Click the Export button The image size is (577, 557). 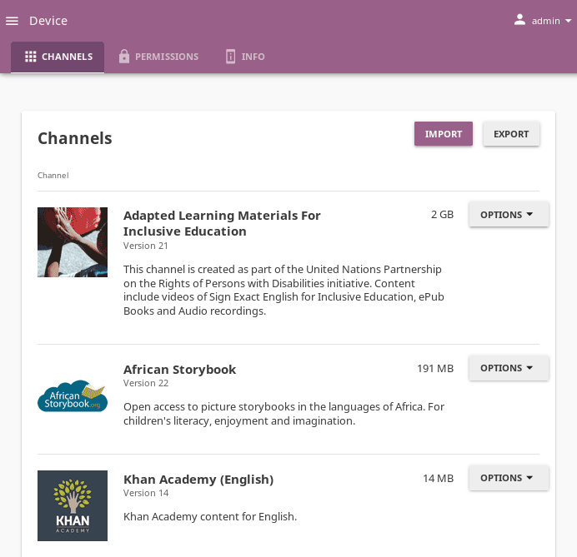click(511, 134)
